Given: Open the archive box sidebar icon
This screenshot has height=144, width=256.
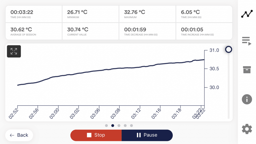Looking at the screenshot, I should click(247, 70).
